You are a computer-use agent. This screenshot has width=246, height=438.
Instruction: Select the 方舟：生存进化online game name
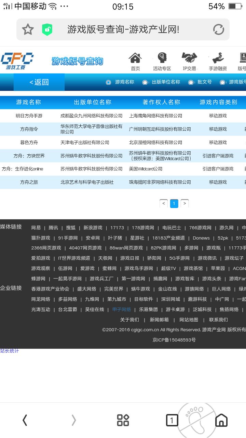[x=23, y=169]
